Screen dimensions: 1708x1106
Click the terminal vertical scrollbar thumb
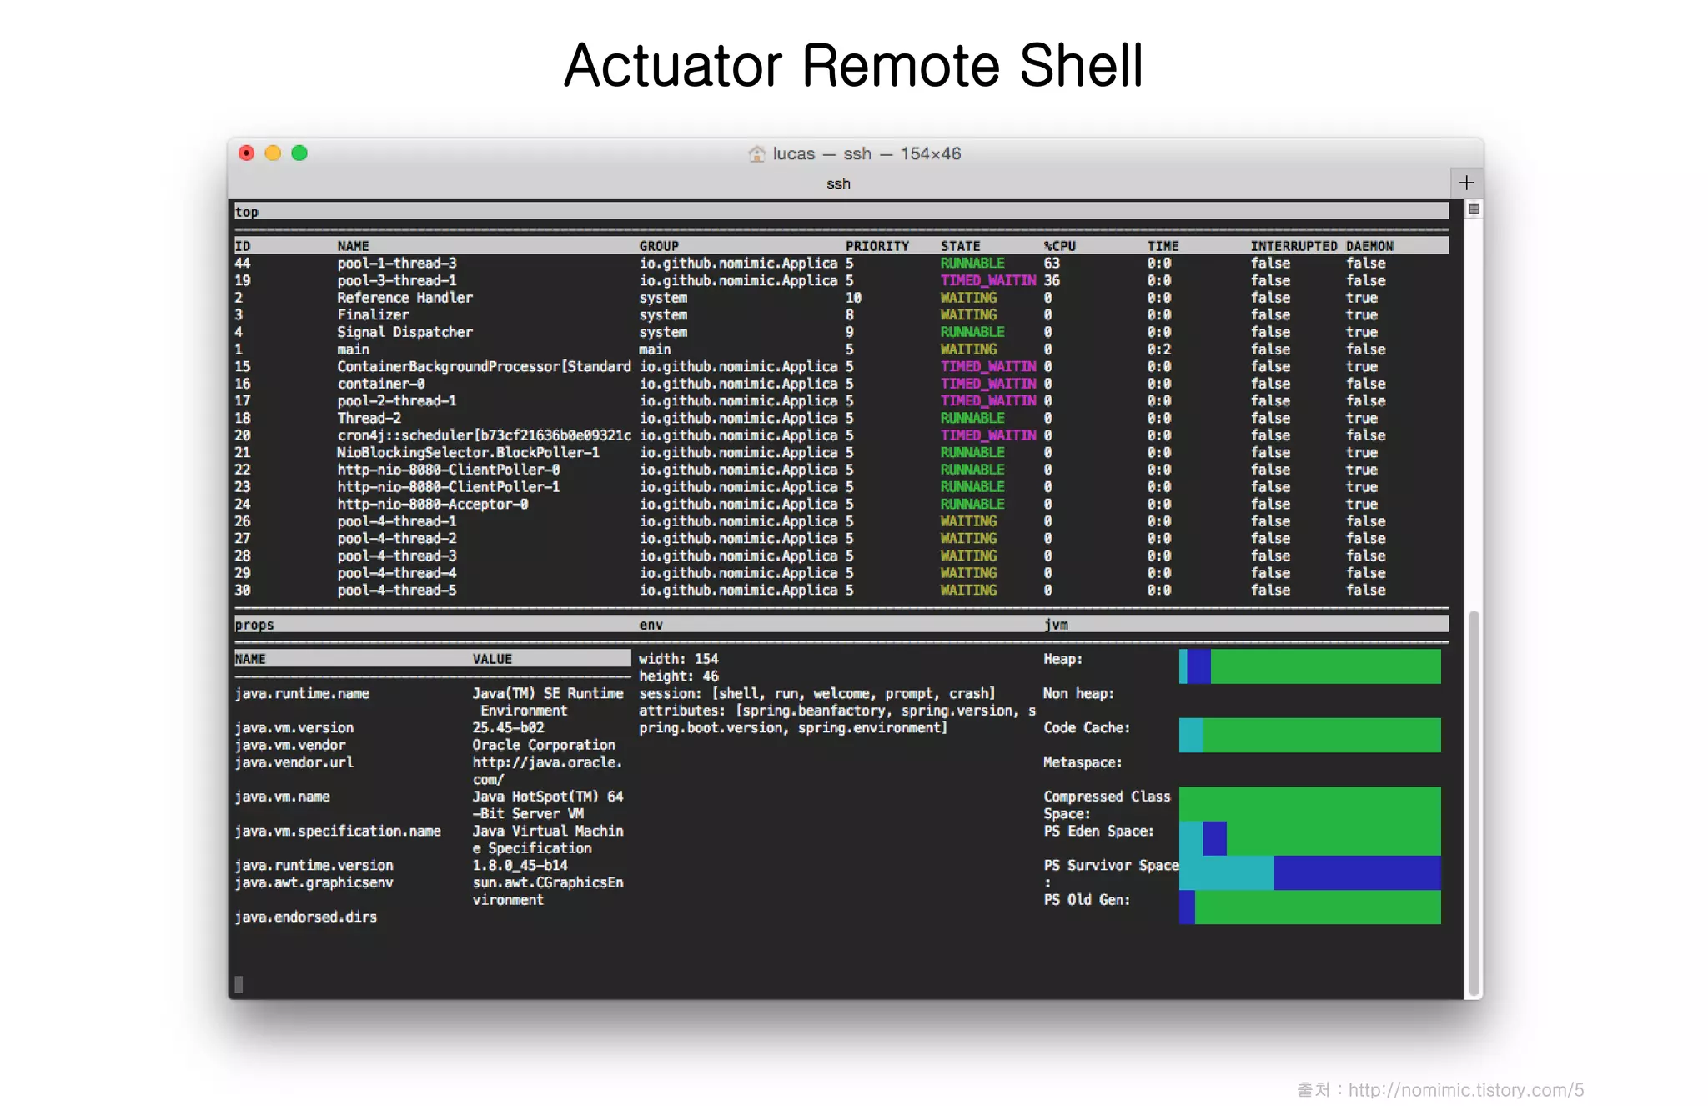(x=1474, y=802)
